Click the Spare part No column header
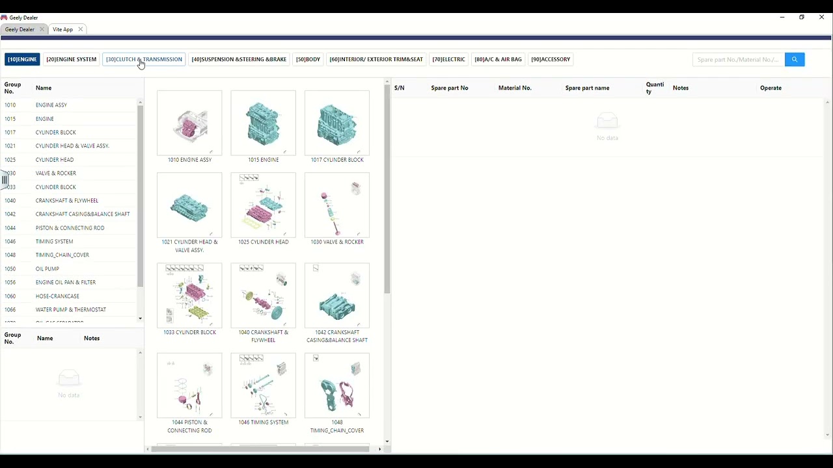Screen dimensions: 833x468 coord(449,88)
